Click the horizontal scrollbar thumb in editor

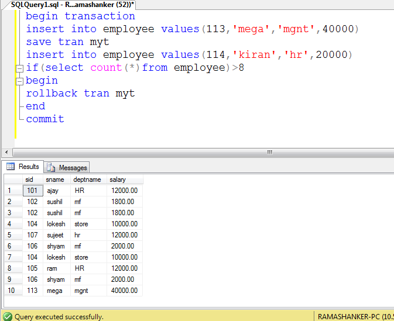point(203,152)
